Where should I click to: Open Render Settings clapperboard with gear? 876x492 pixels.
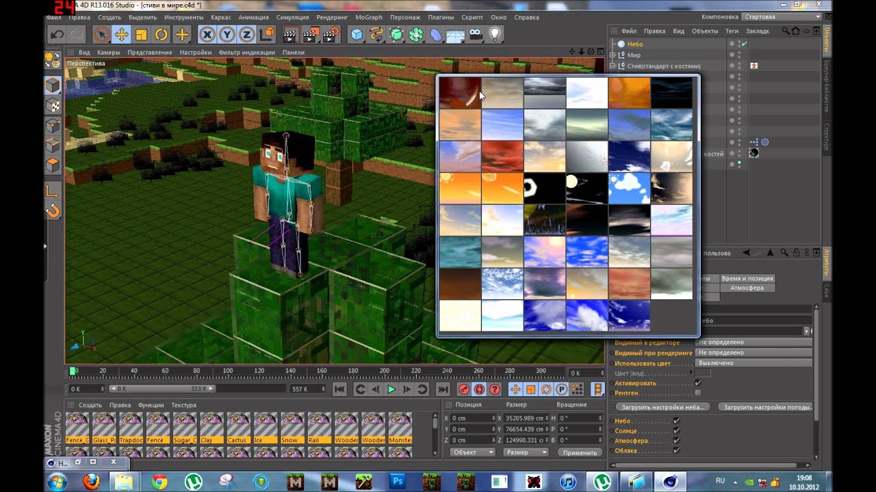332,34
